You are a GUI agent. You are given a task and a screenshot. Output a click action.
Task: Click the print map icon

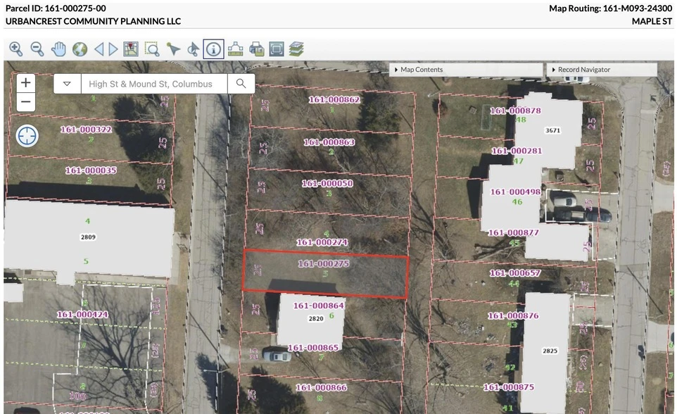click(256, 49)
